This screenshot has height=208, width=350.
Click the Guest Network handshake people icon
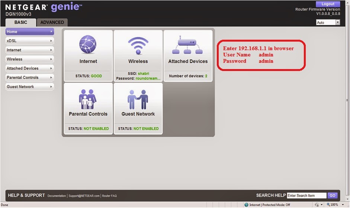point(138,100)
